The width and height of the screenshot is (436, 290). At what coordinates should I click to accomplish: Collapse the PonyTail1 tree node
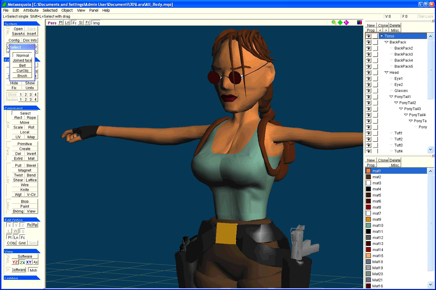(391, 97)
